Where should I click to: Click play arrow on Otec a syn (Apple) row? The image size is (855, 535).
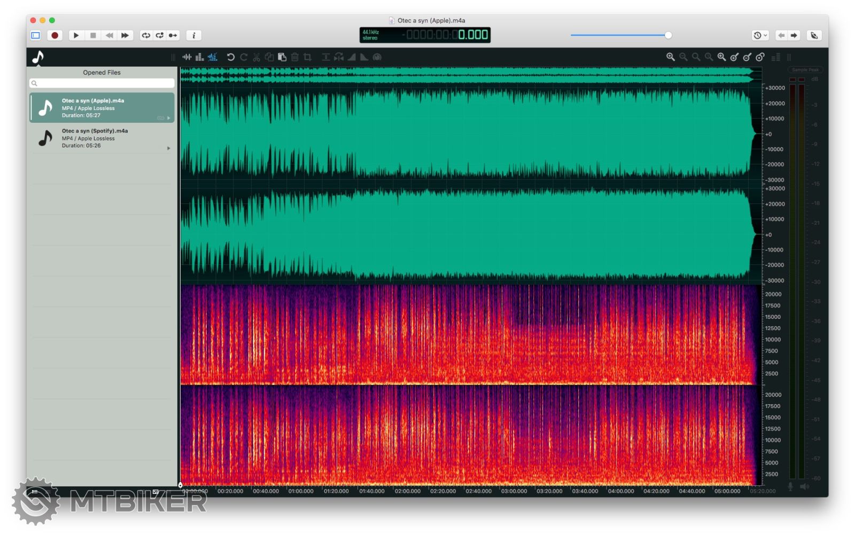tap(169, 118)
